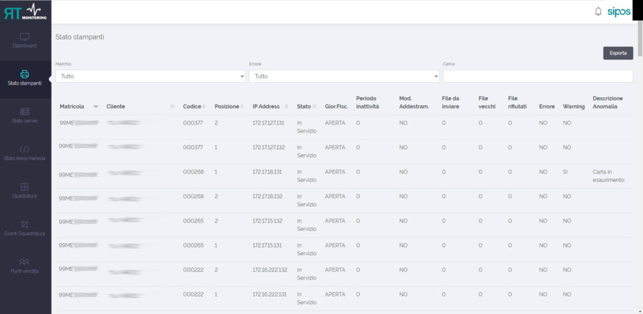
Task: Click the RT Monitoring logo
Action: pyautogui.click(x=25, y=11)
